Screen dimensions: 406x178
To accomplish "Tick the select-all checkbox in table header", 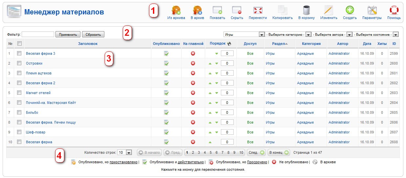I will coord(19,44).
